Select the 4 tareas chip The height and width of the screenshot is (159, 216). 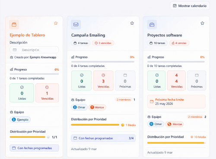tap(81, 43)
